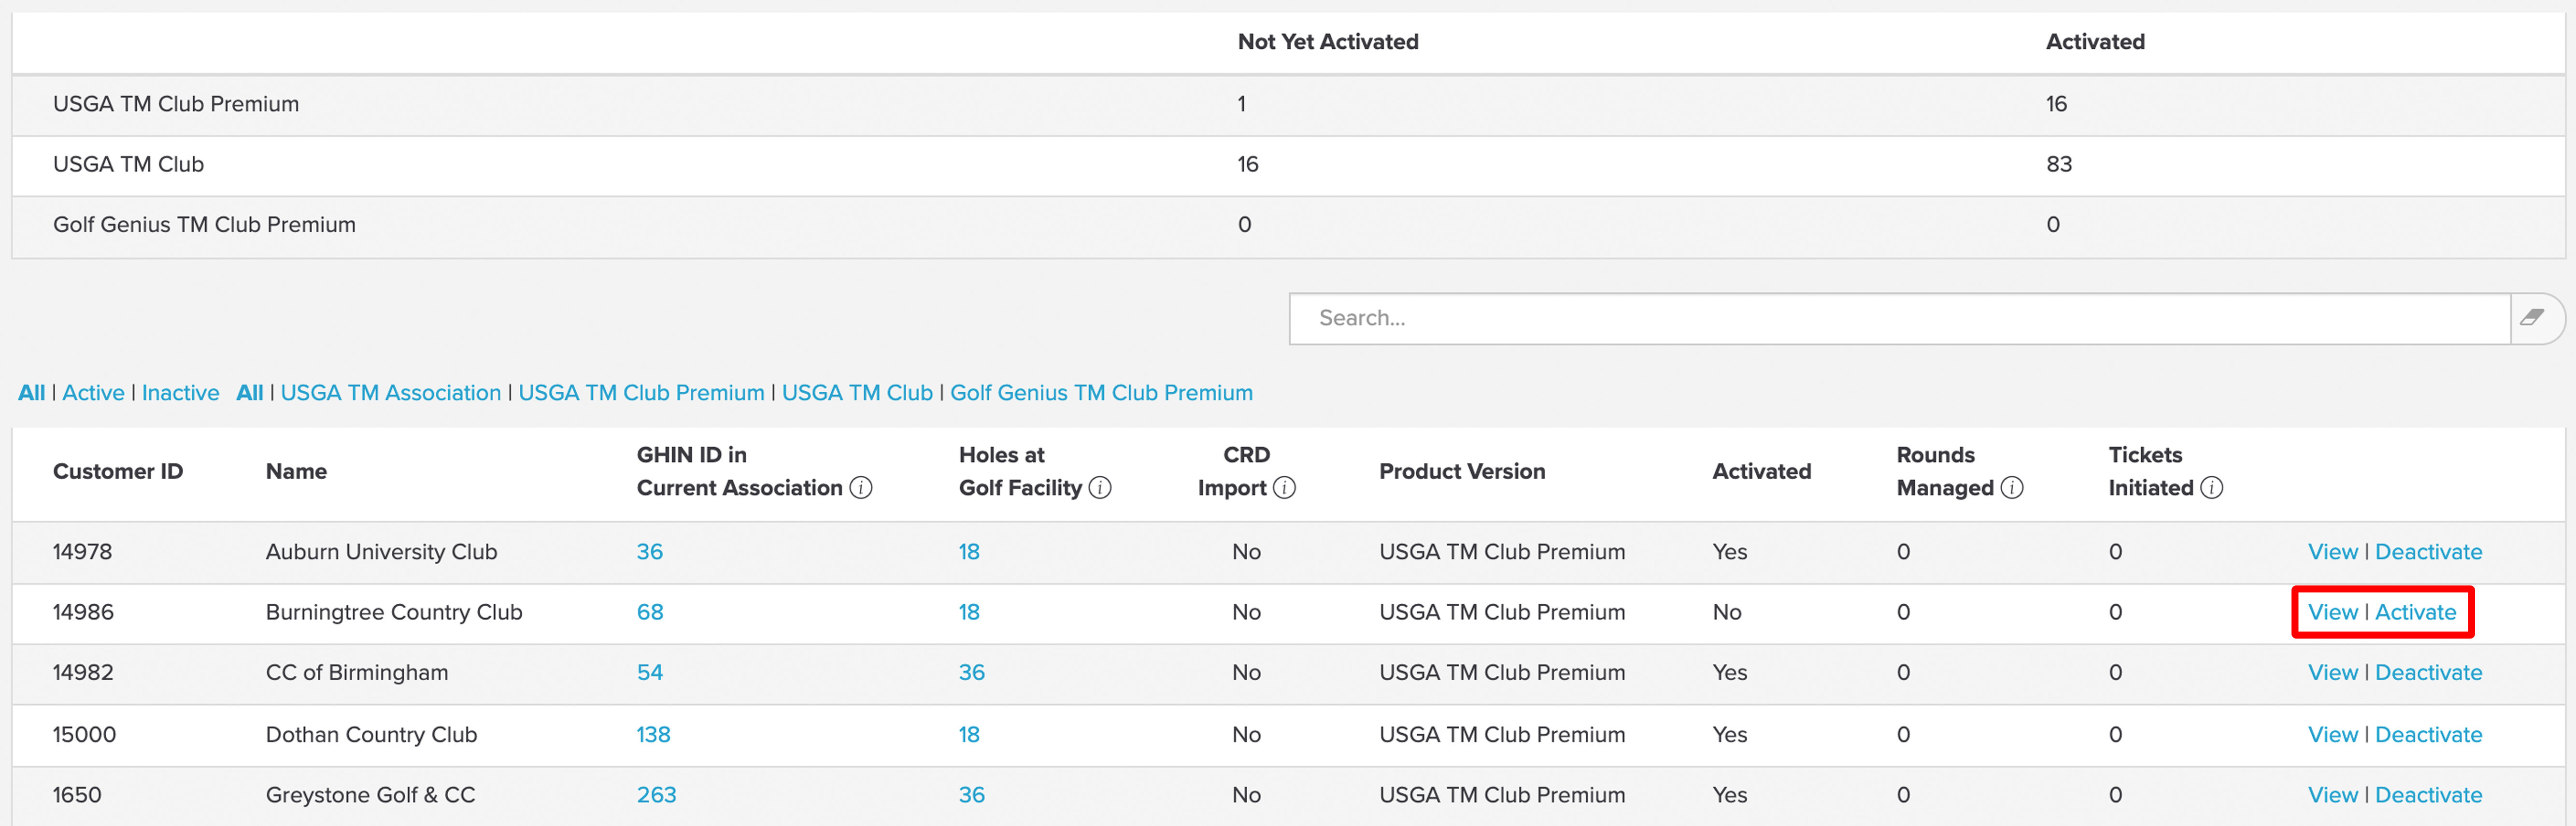Image resolution: width=2576 pixels, height=826 pixels.
Task: Open GHIN ID 54 for CC of Birmingham
Action: tap(650, 673)
